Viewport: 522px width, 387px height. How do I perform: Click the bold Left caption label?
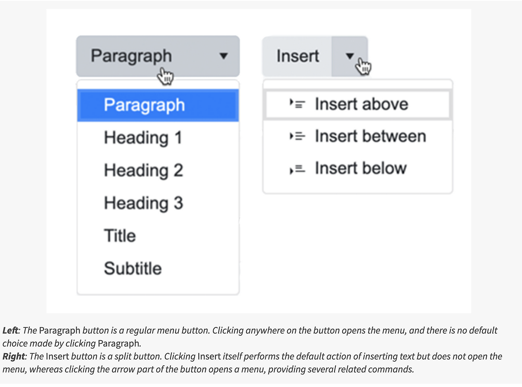pos(10,330)
